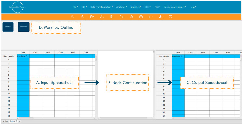
Task: Click the import file icon in toolbar
Action: (111, 17)
